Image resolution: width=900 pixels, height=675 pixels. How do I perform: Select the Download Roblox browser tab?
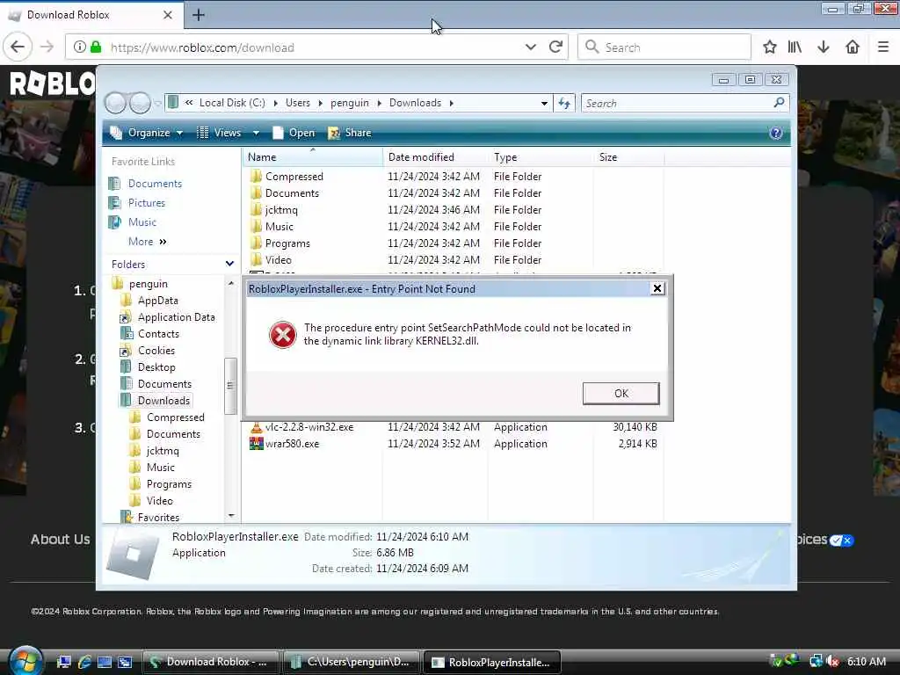91,15
